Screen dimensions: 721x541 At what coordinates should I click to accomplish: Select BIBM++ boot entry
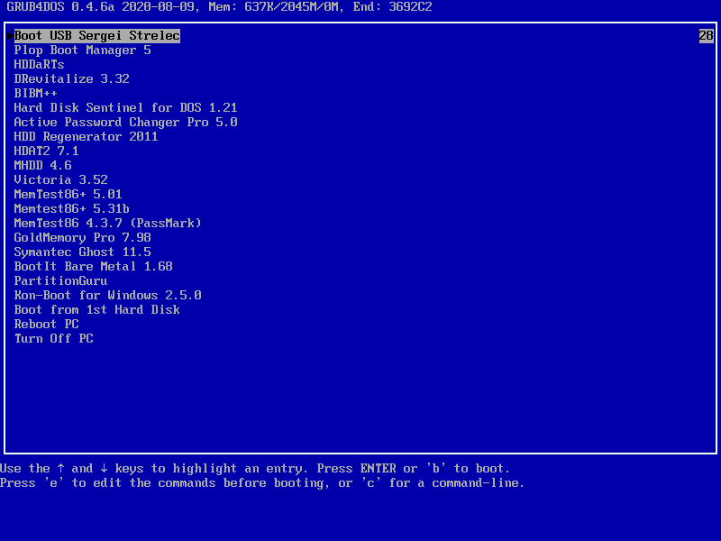35,94
